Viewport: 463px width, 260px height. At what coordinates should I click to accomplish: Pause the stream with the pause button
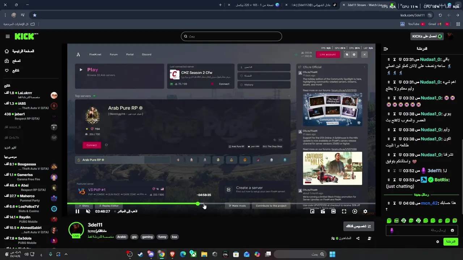click(x=77, y=211)
